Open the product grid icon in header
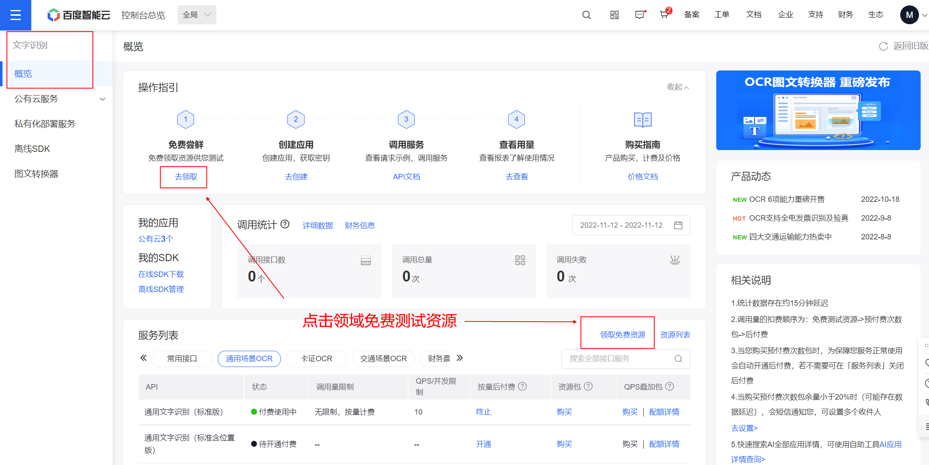 tap(614, 15)
